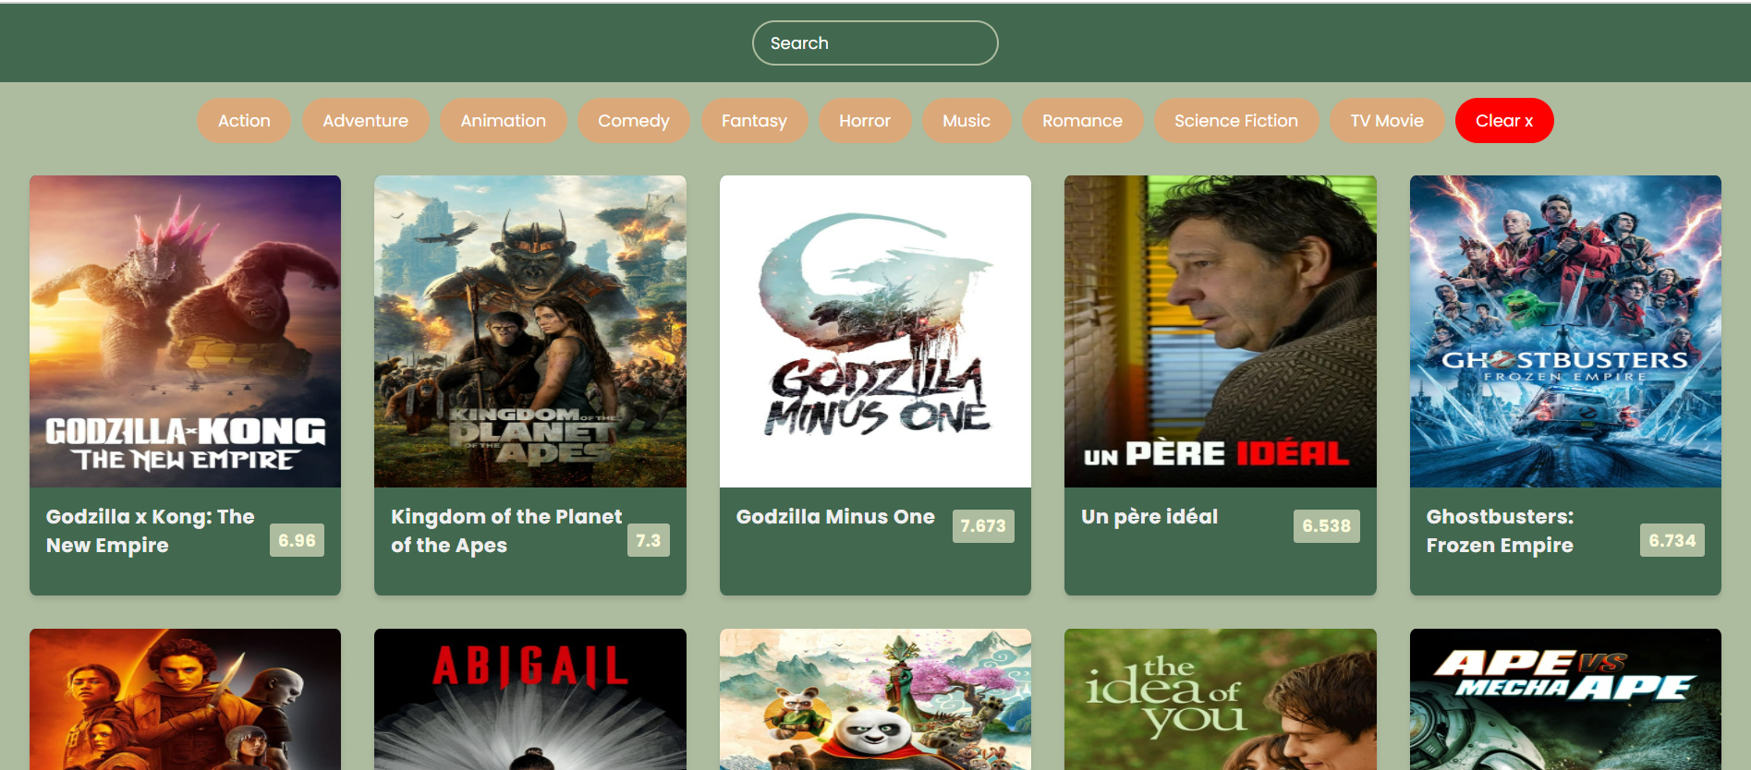
Task: Select the Adventure genre filter
Action: 365,121
